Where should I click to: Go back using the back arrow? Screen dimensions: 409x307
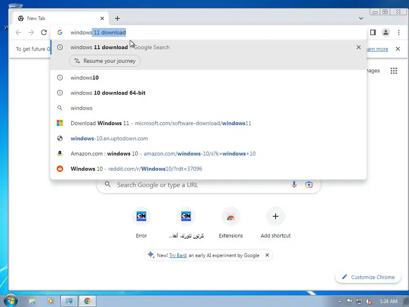tap(18, 32)
